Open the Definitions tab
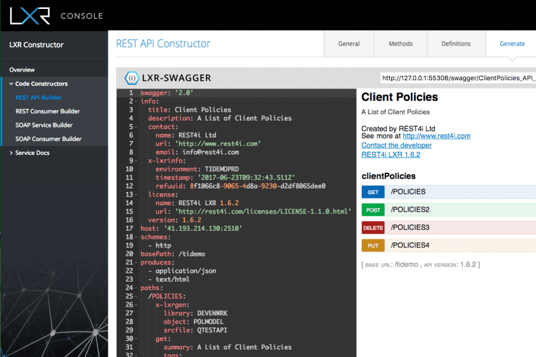 pos(456,44)
